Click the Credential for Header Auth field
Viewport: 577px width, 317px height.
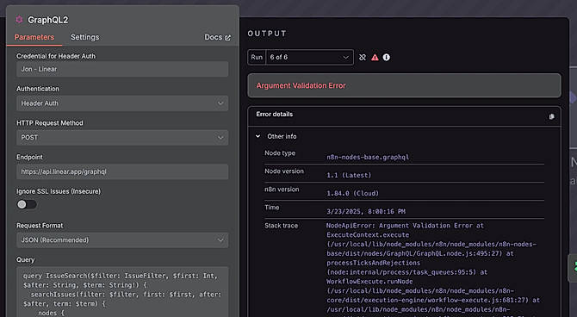tap(122, 69)
